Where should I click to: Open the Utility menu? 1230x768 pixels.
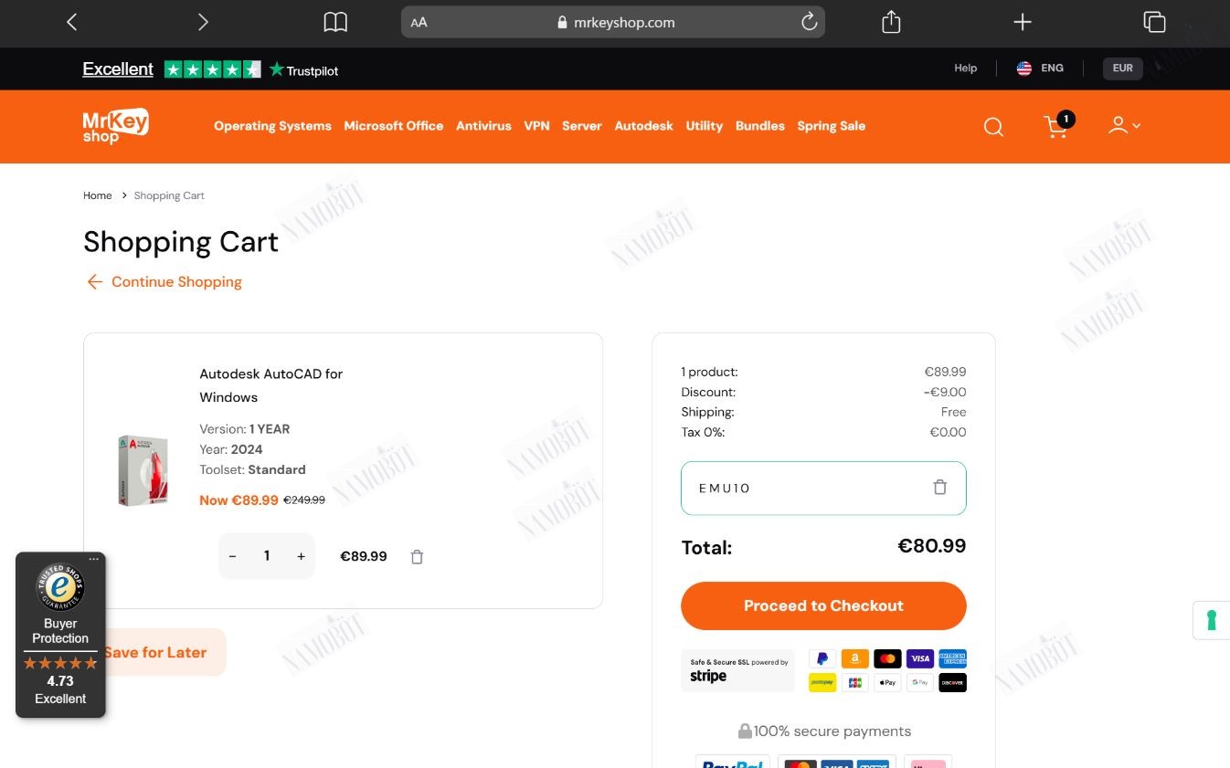click(x=704, y=126)
